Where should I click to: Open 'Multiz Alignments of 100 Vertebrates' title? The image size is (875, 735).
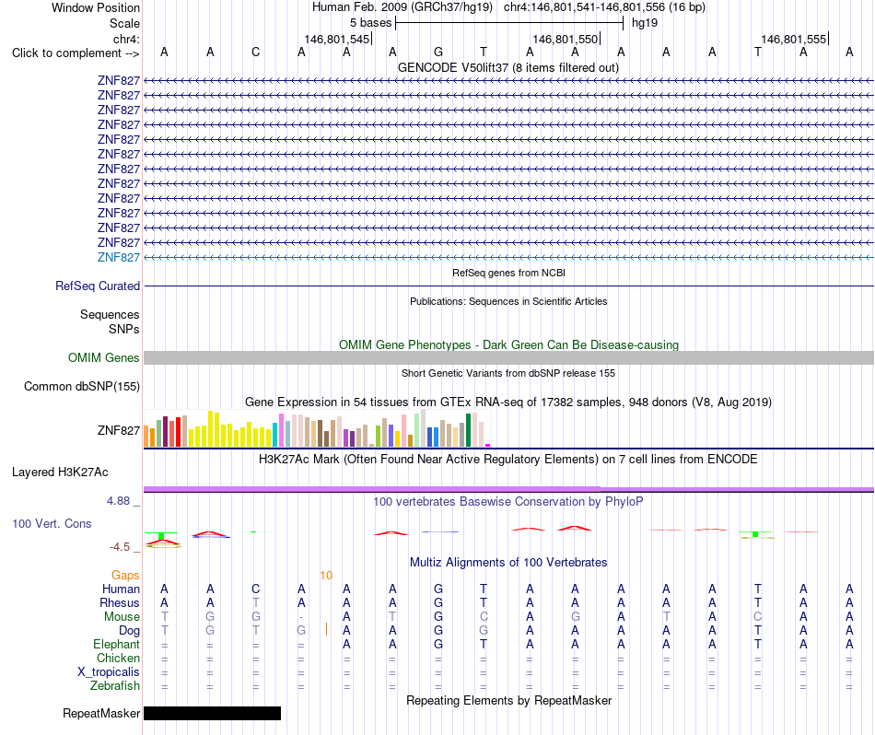click(x=507, y=563)
